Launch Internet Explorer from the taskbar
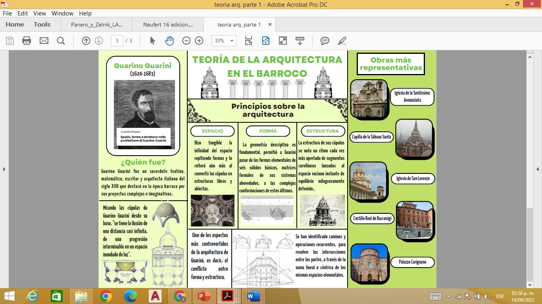Image resolution: width=542 pixels, height=304 pixels. pos(32,296)
